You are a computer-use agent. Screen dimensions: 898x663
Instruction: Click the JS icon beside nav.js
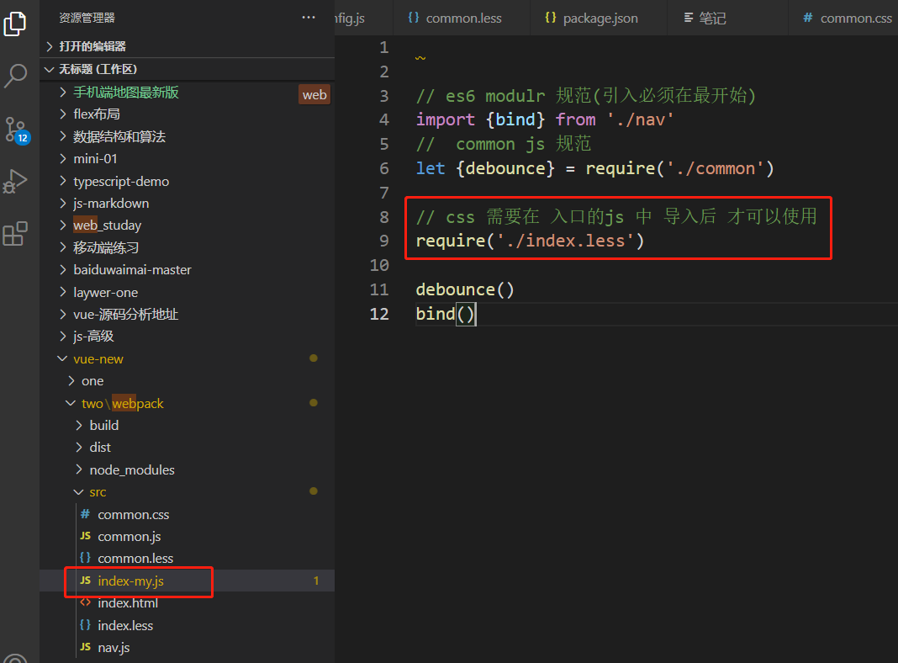tap(85, 647)
